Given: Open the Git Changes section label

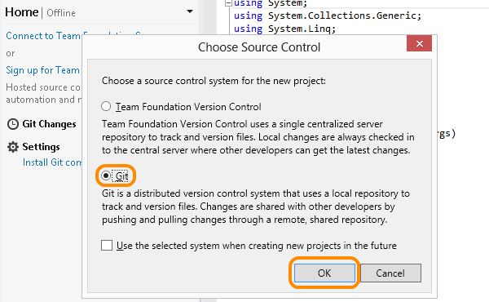Looking at the screenshot, I should [49, 124].
